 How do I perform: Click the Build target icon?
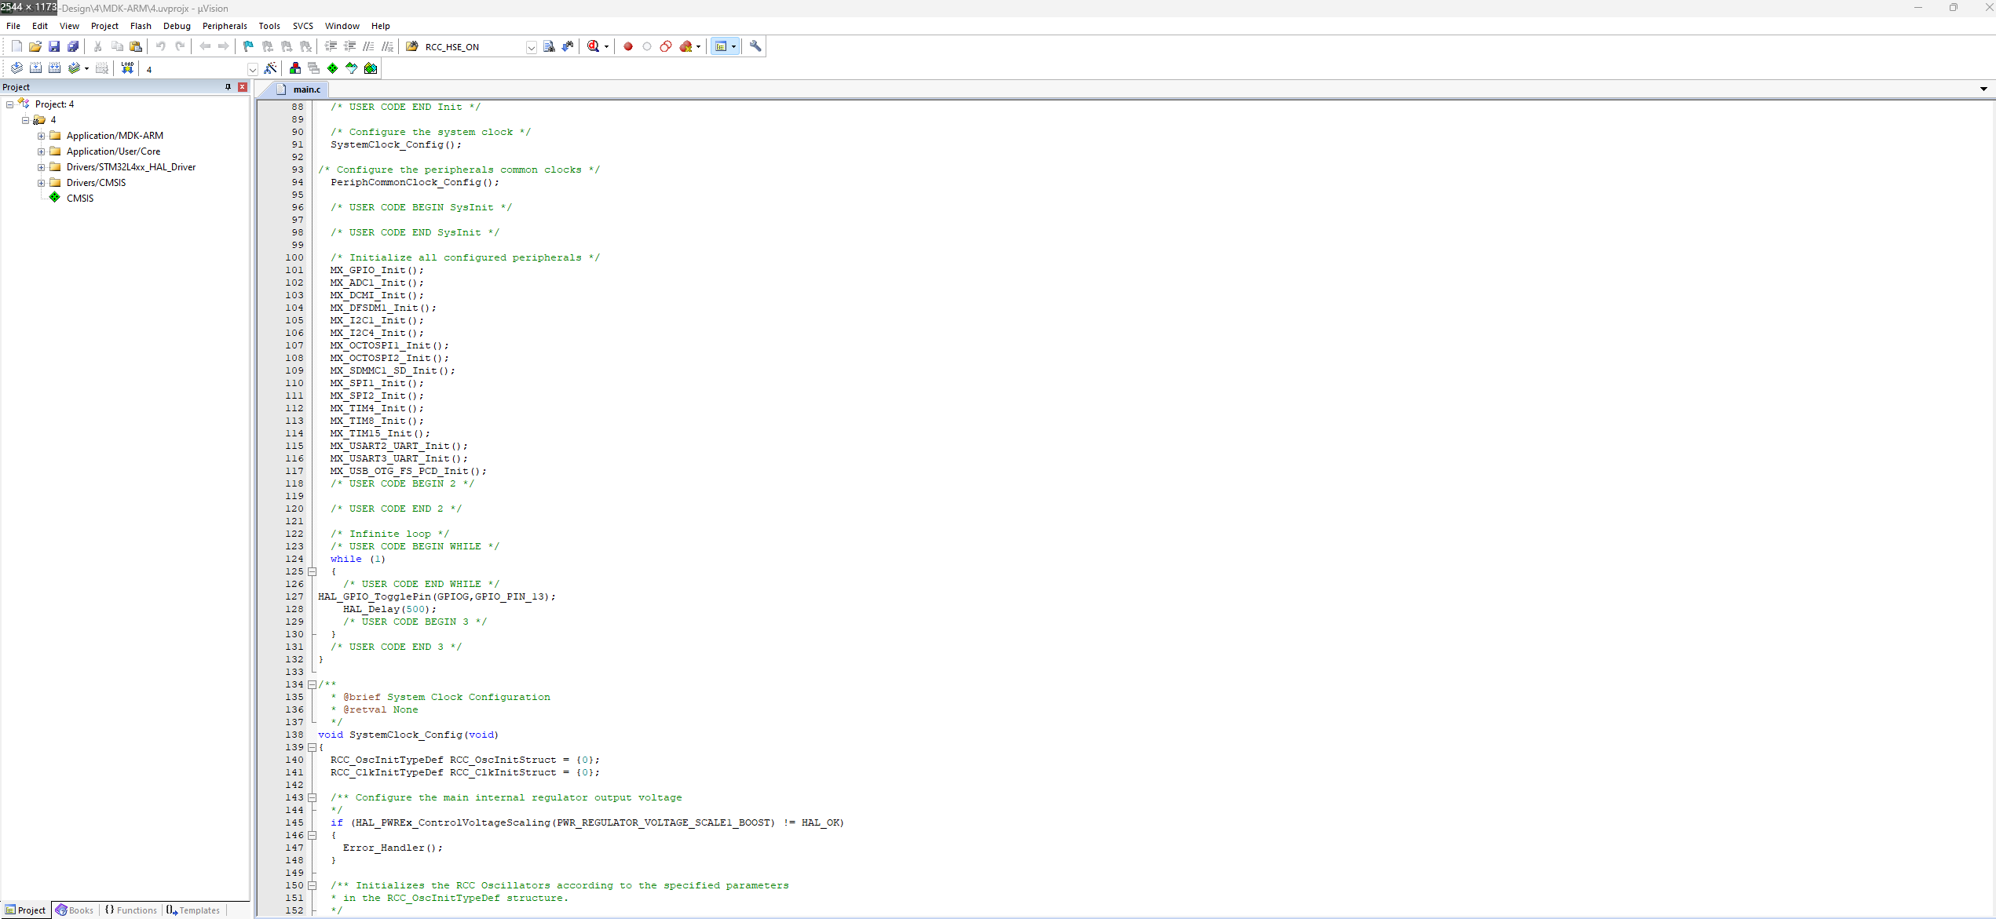35,68
